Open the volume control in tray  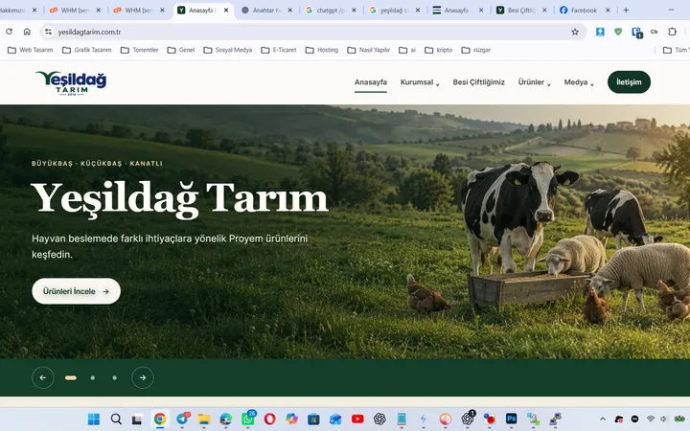[663, 420]
